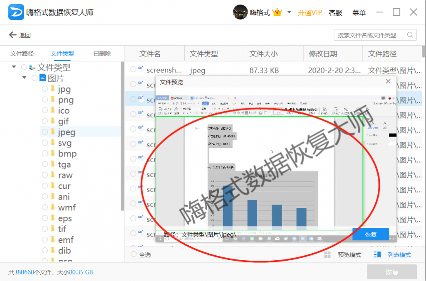Switch to the 文件路径 tab
This screenshot has height=281, width=426.
(x=22, y=54)
